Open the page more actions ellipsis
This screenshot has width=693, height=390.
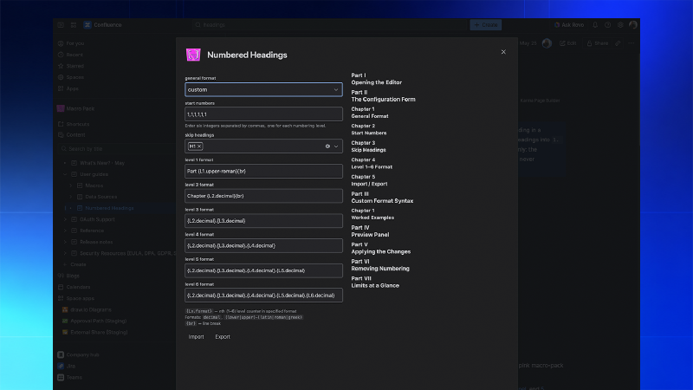point(631,43)
